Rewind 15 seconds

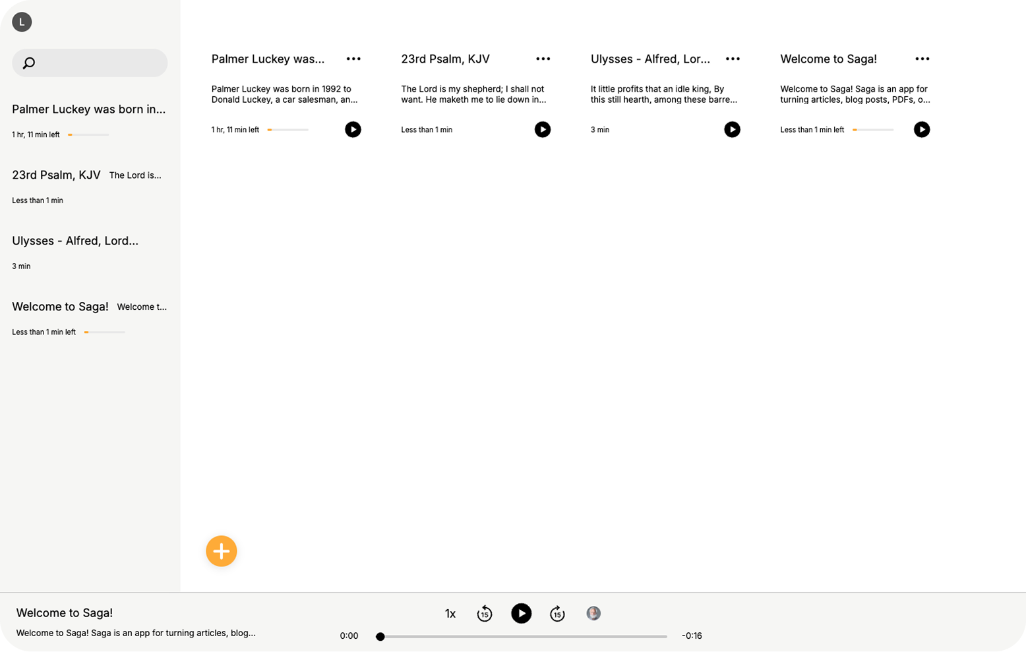tap(484, 614)
